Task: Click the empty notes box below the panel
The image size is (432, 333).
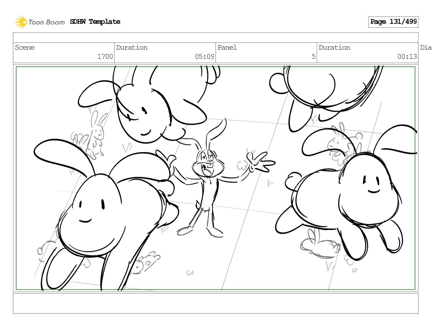Action: (215, 303)
